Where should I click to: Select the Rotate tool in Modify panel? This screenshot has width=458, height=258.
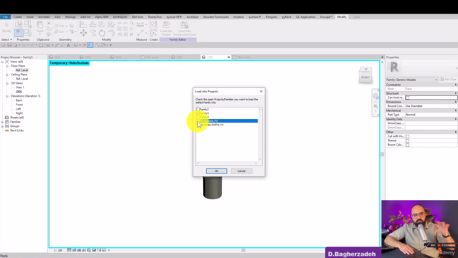(x=102, y=33)
